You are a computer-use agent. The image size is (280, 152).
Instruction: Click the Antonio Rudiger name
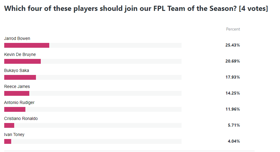click(x=19, y=102)
